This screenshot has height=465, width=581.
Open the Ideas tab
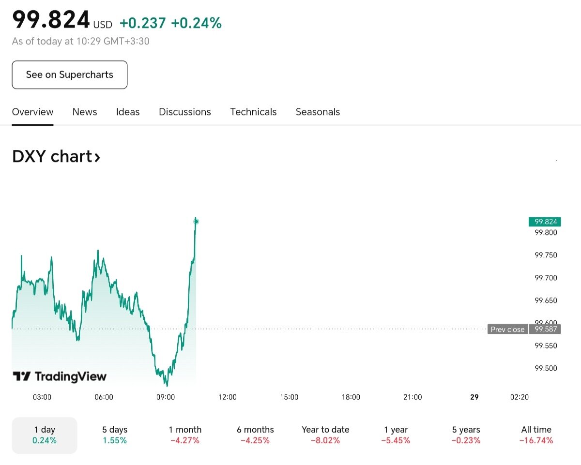[x=128, y=112]
